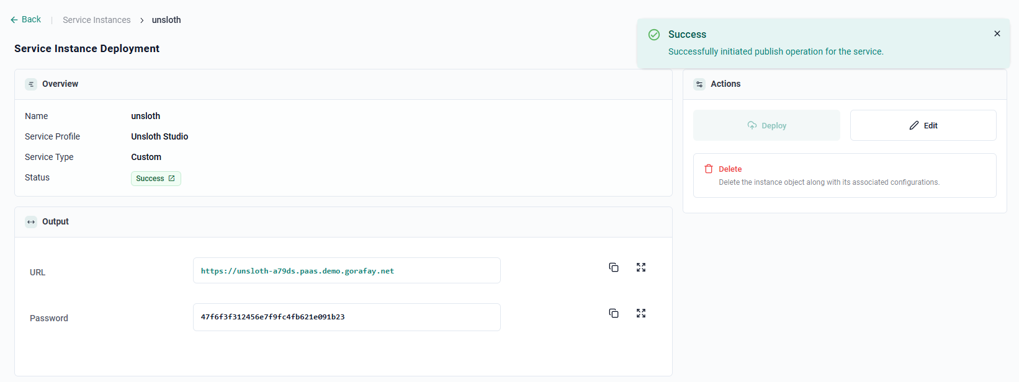The image size is (1019, 382).
Task: Click the cloud upload icon on Deploy
Action: 752,125
